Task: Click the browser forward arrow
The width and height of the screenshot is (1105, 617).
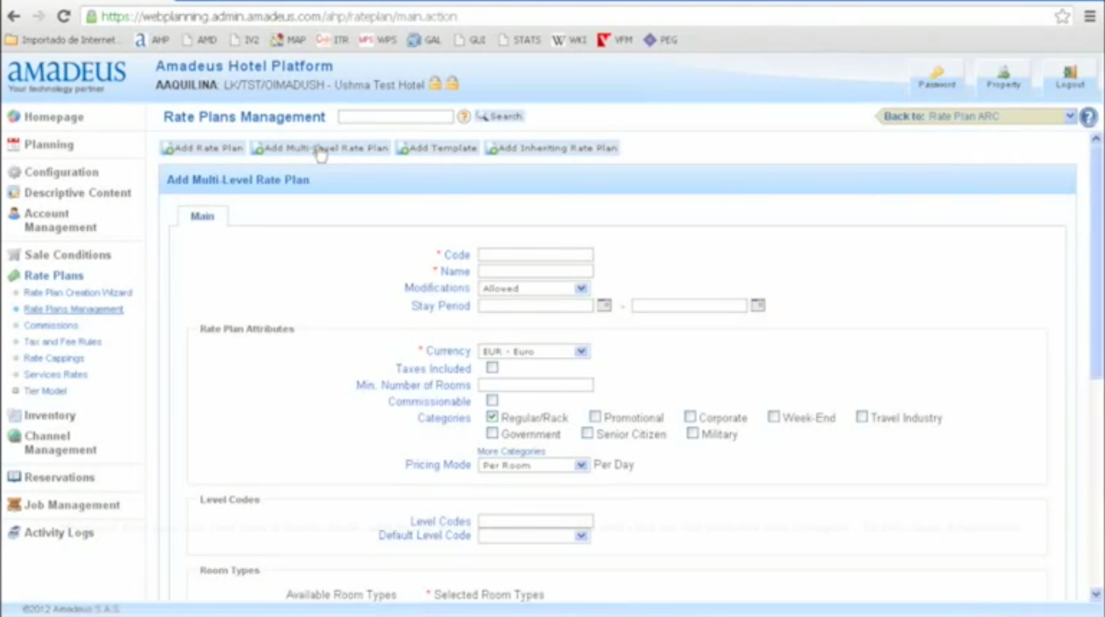Action: [38, 16]
